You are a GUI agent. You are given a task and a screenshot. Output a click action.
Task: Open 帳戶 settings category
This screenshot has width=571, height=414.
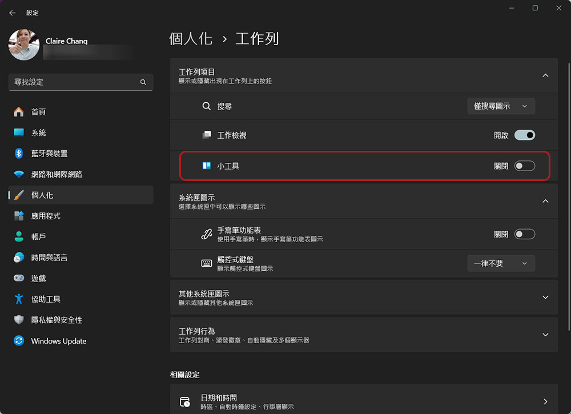click(81, 236)
